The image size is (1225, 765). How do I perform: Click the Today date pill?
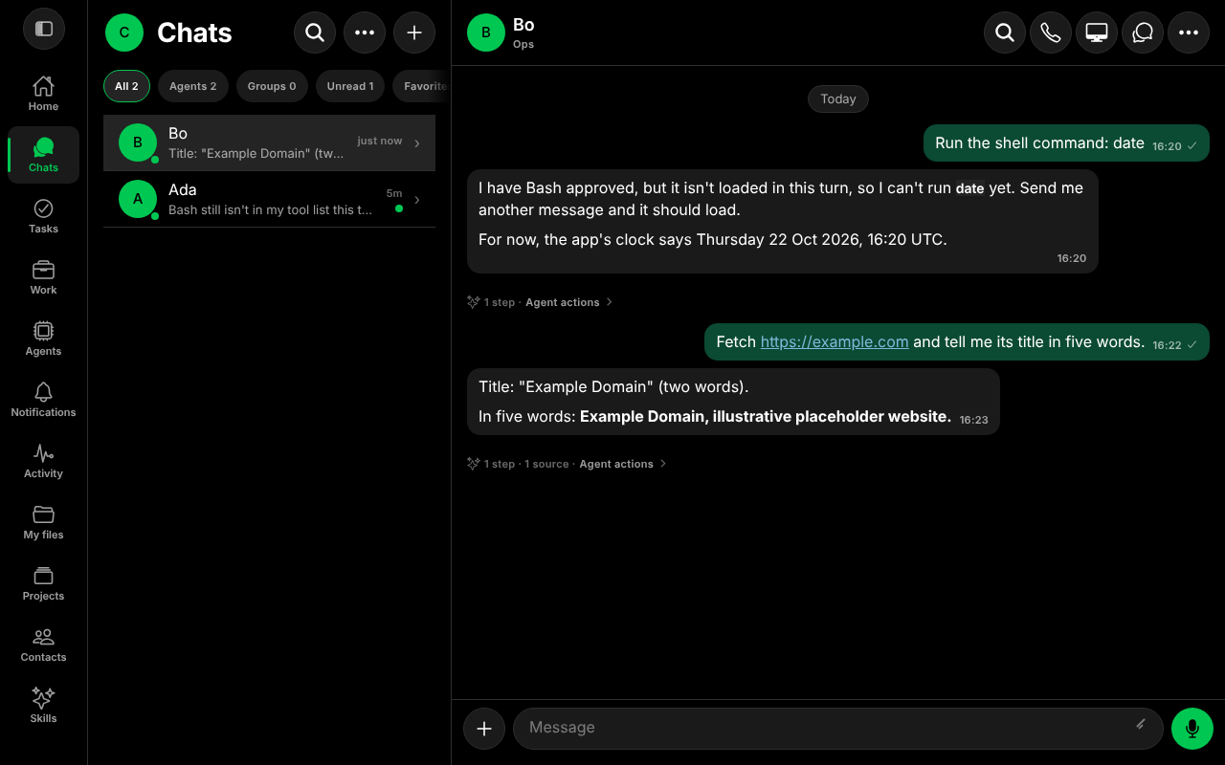point(838,98)
